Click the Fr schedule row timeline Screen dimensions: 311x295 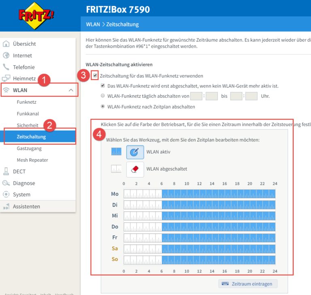[200, 237]
